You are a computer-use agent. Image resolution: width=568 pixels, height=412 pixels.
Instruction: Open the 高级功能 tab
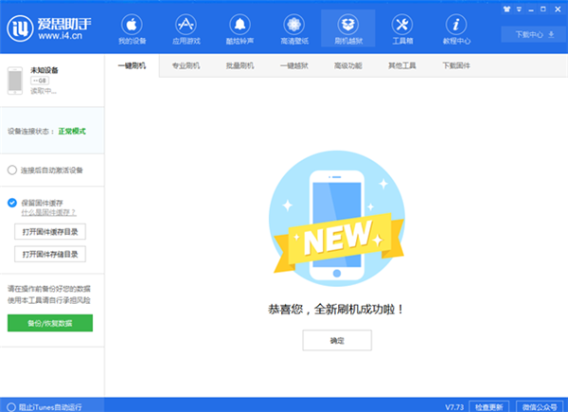(x=348, y=65)
